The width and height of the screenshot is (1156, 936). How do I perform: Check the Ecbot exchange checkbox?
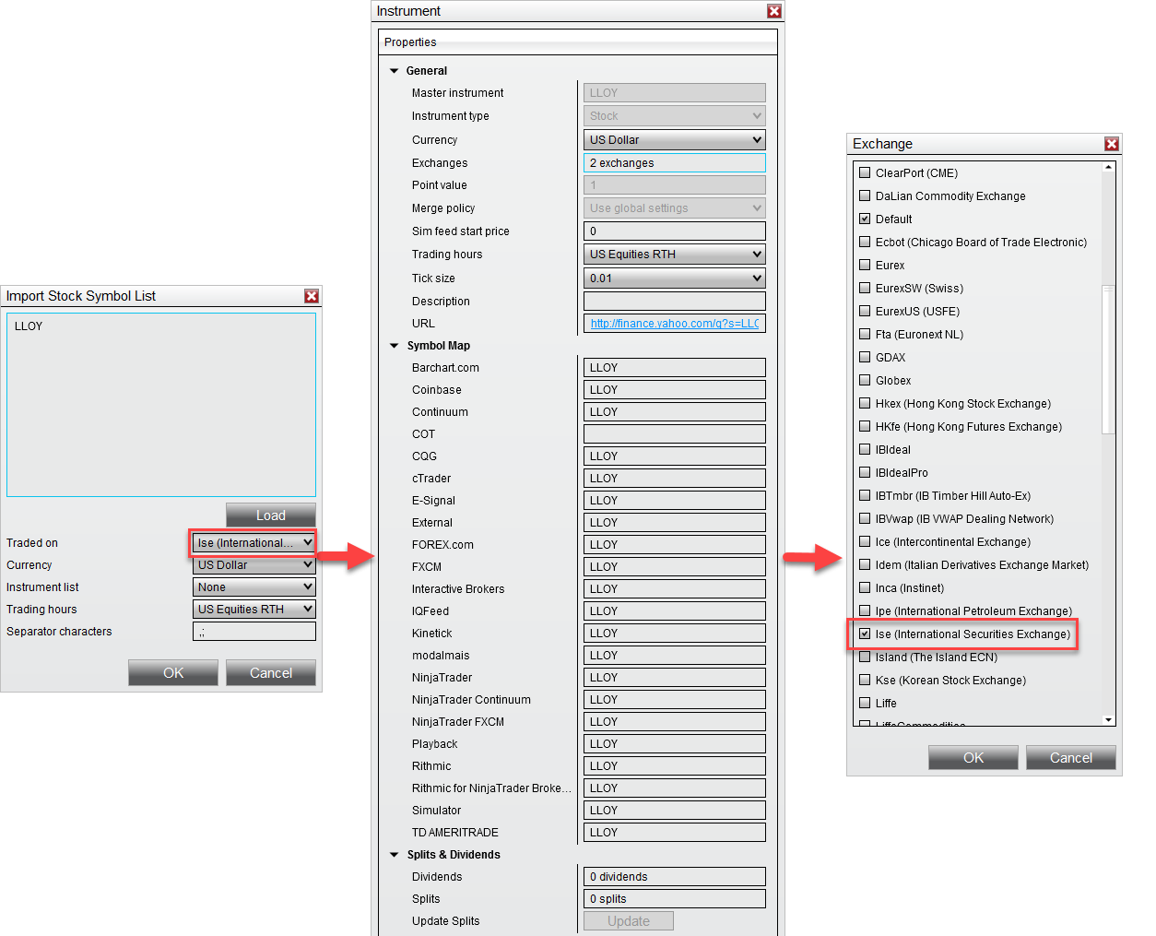tap(865, 242)
